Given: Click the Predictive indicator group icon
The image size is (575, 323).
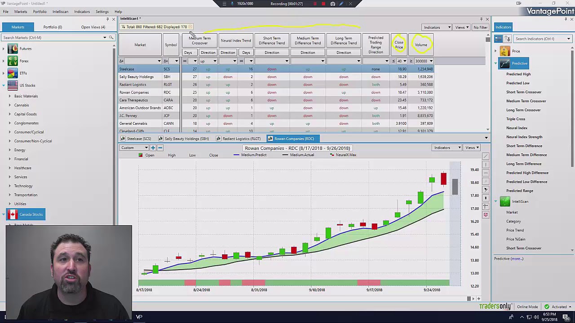Looking at the screenshot, I should coord(505,63).
